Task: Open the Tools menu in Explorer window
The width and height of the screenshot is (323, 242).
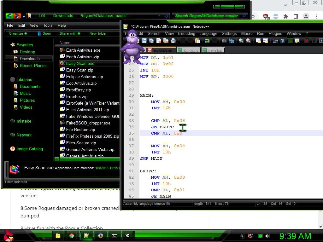Action: point(48,25)
